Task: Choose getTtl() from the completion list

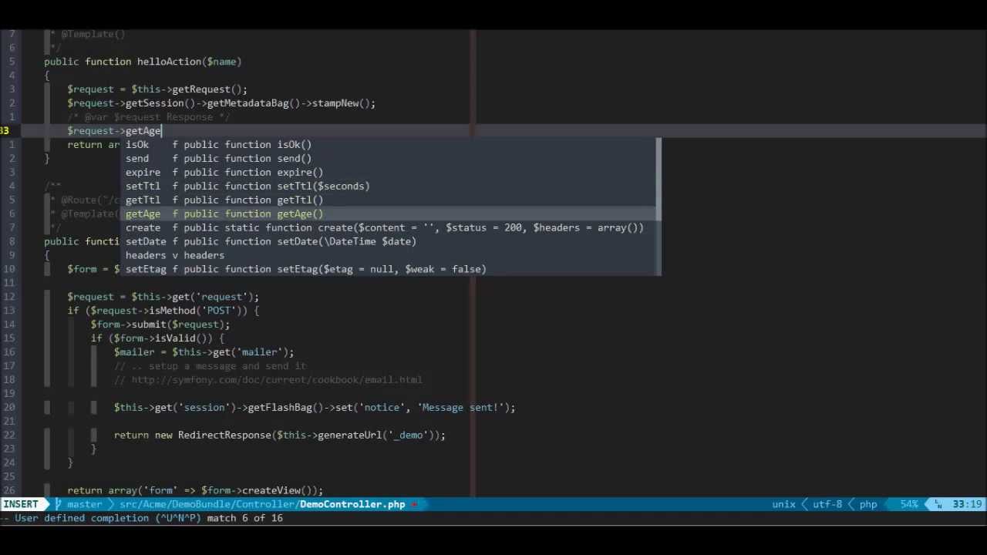Action: coord(392,200)
